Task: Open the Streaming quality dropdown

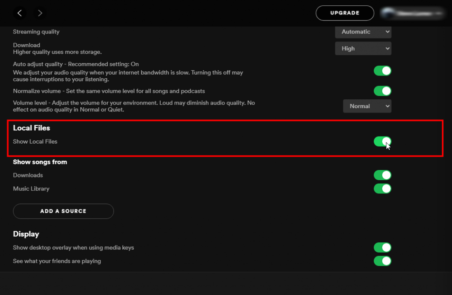Action: (363, 32)
